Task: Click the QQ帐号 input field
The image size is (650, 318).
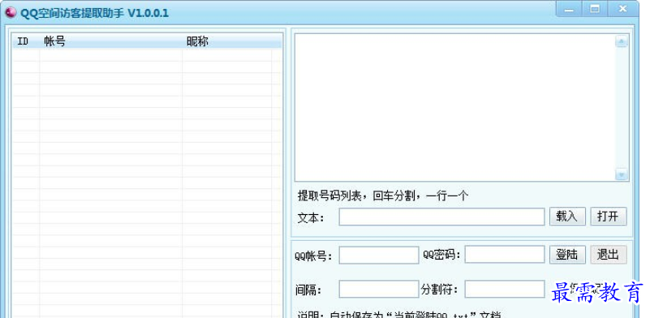Action: [x=379, y=255]
